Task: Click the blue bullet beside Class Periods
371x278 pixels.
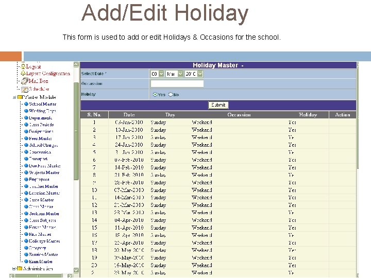Action: tap(26, 125)
